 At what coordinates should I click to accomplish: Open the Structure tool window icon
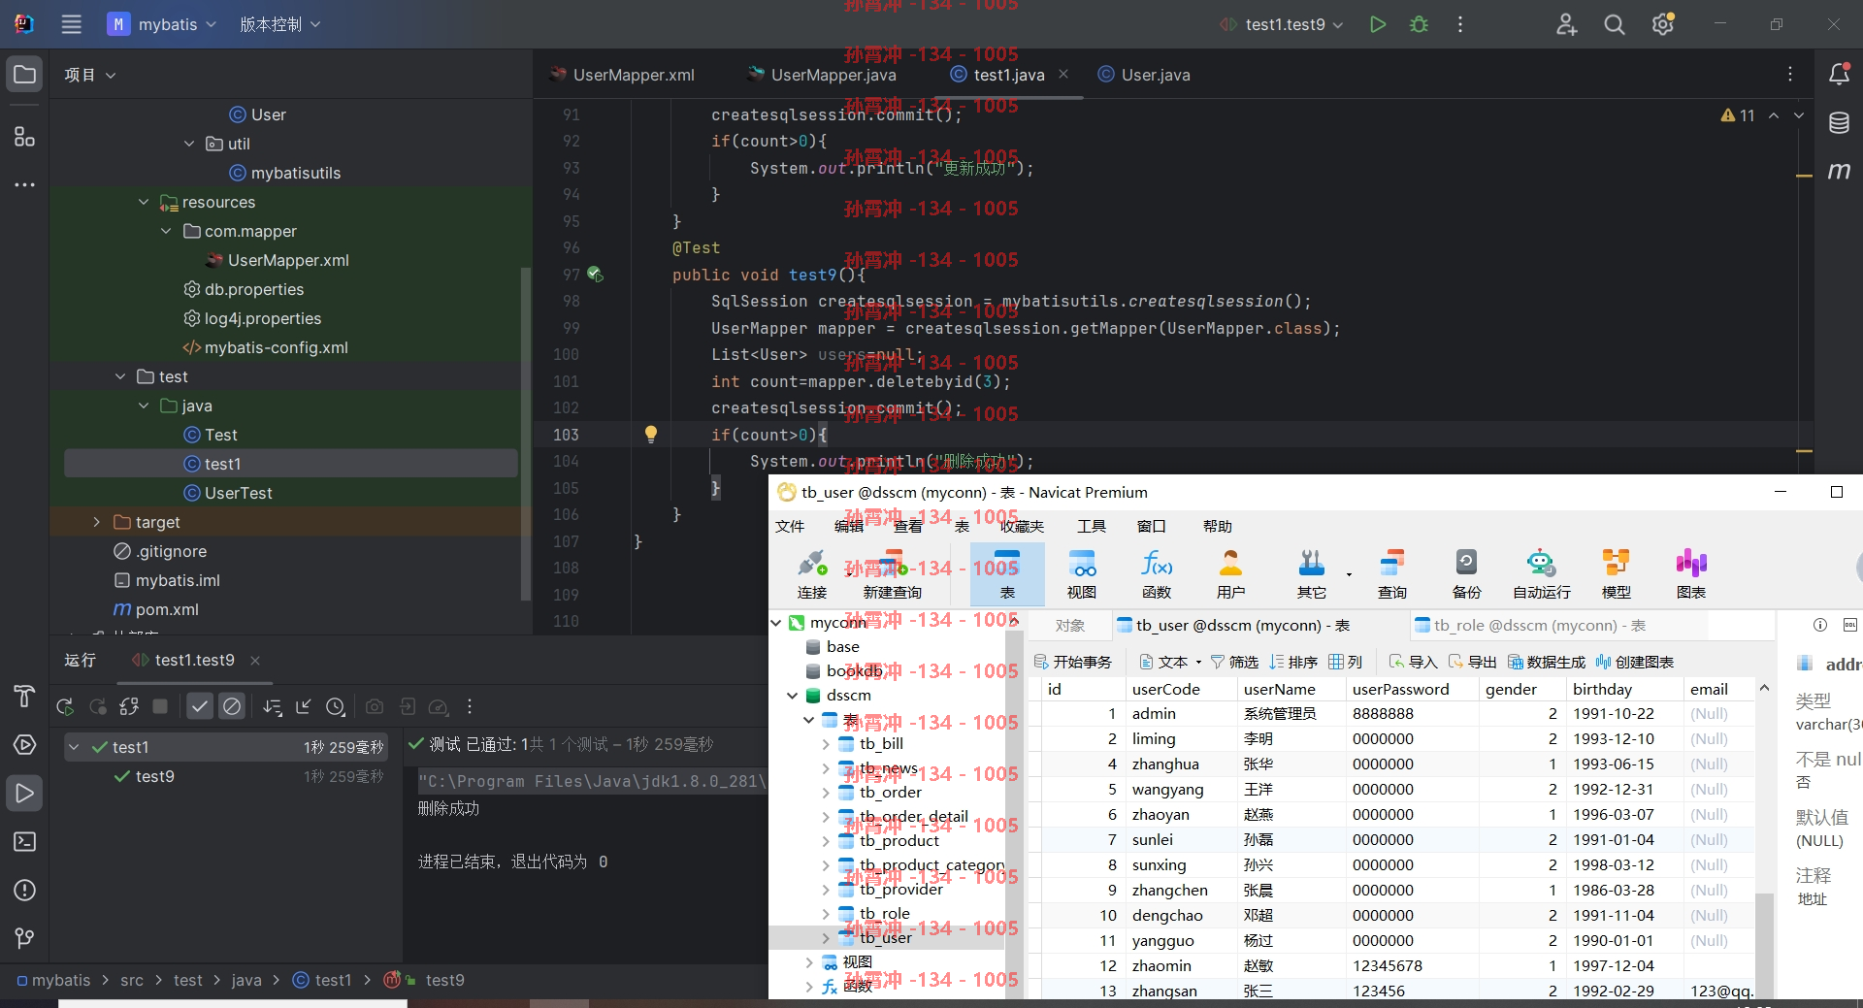point(24,136)
